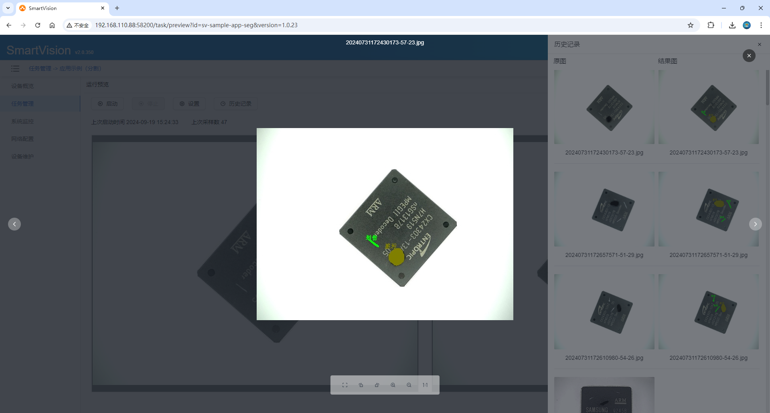Go back in browser history
The image size is (770, 413).
[x=9, y=25]
